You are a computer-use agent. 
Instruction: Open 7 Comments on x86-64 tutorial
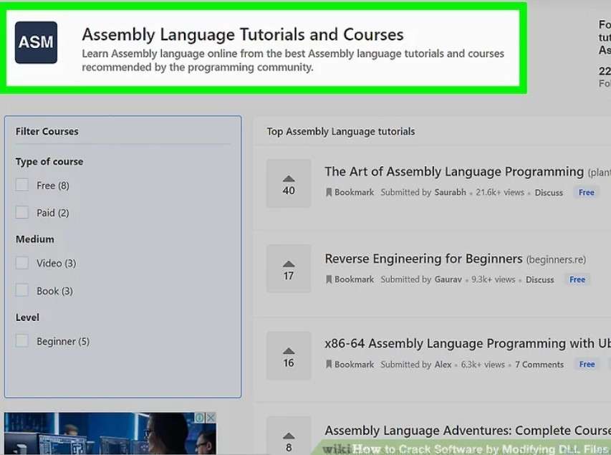[x=539, y=365]
